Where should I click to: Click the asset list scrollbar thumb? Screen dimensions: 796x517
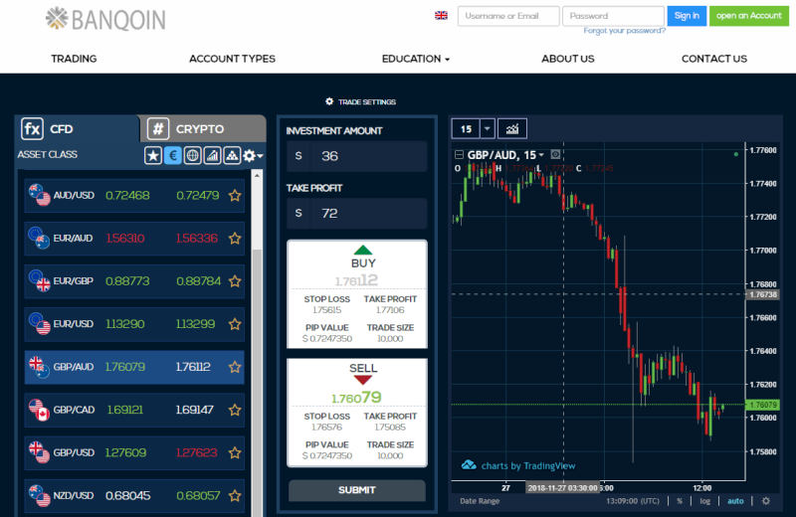point(257,383)
